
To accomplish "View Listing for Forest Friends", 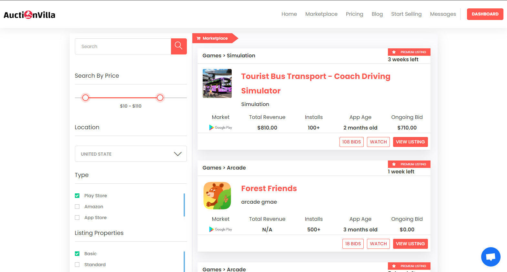I will (x=410, y=244).
